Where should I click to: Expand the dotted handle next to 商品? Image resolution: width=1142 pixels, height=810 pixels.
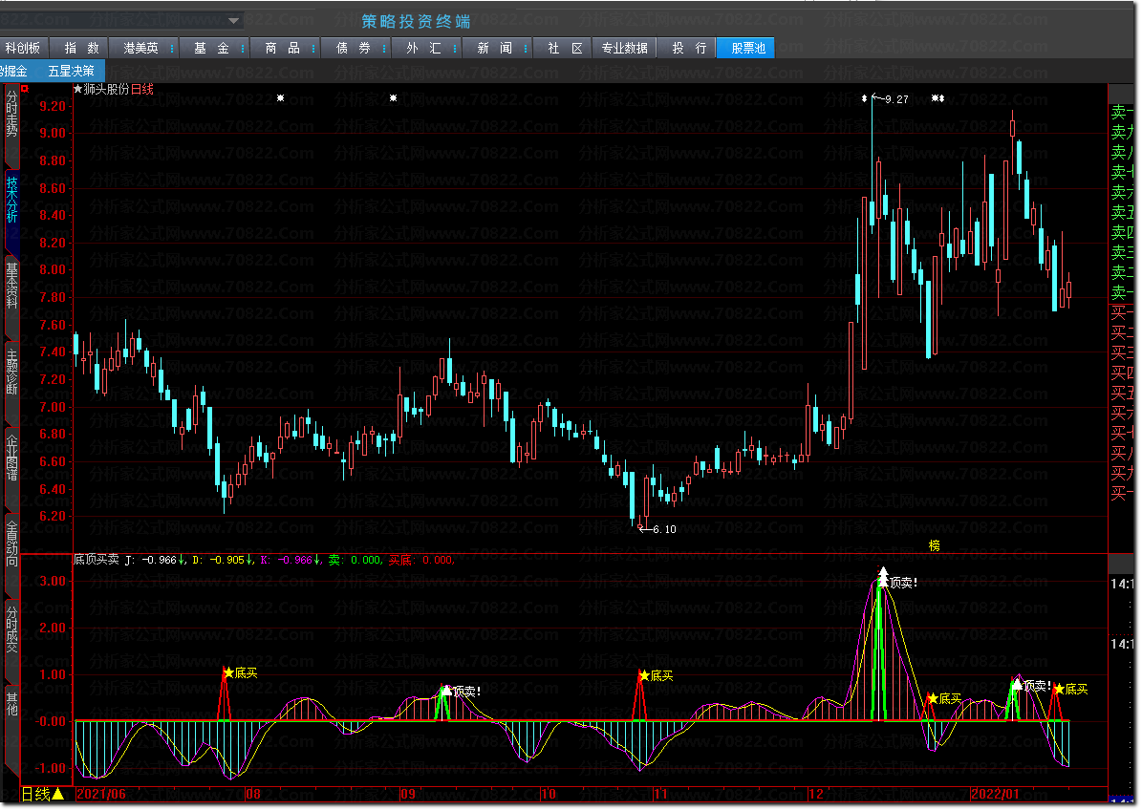pos(313,48)
